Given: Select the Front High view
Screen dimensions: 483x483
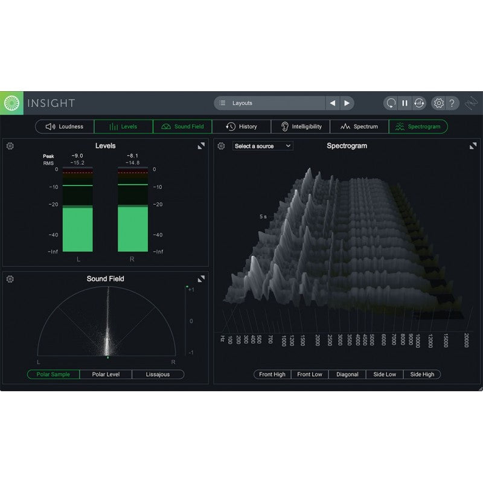Looking at the screenshot, I should pos(272,374).
